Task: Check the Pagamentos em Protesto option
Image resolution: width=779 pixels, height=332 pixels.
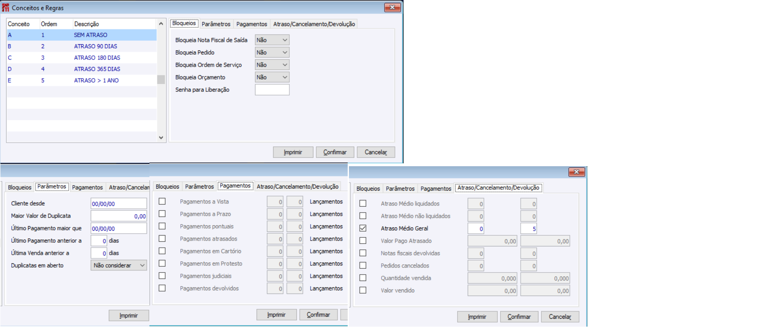Action: pos(162,263)
